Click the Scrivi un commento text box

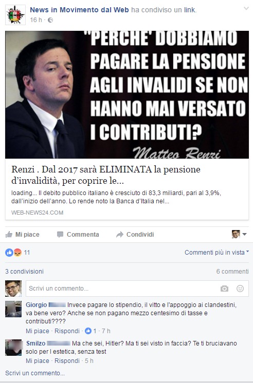point(122,289)
